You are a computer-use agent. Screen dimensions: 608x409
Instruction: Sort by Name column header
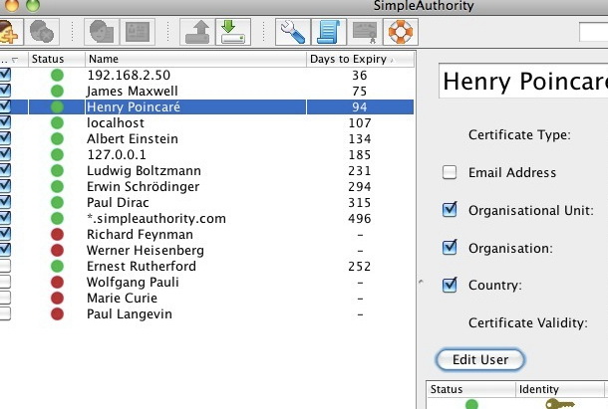(195, 59)
